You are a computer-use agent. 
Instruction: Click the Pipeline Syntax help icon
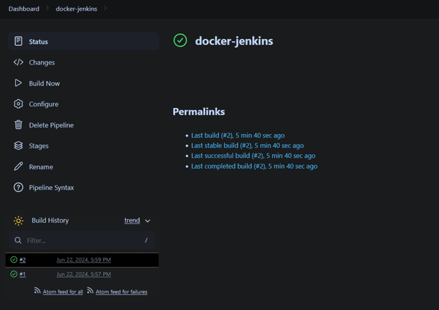18,188
